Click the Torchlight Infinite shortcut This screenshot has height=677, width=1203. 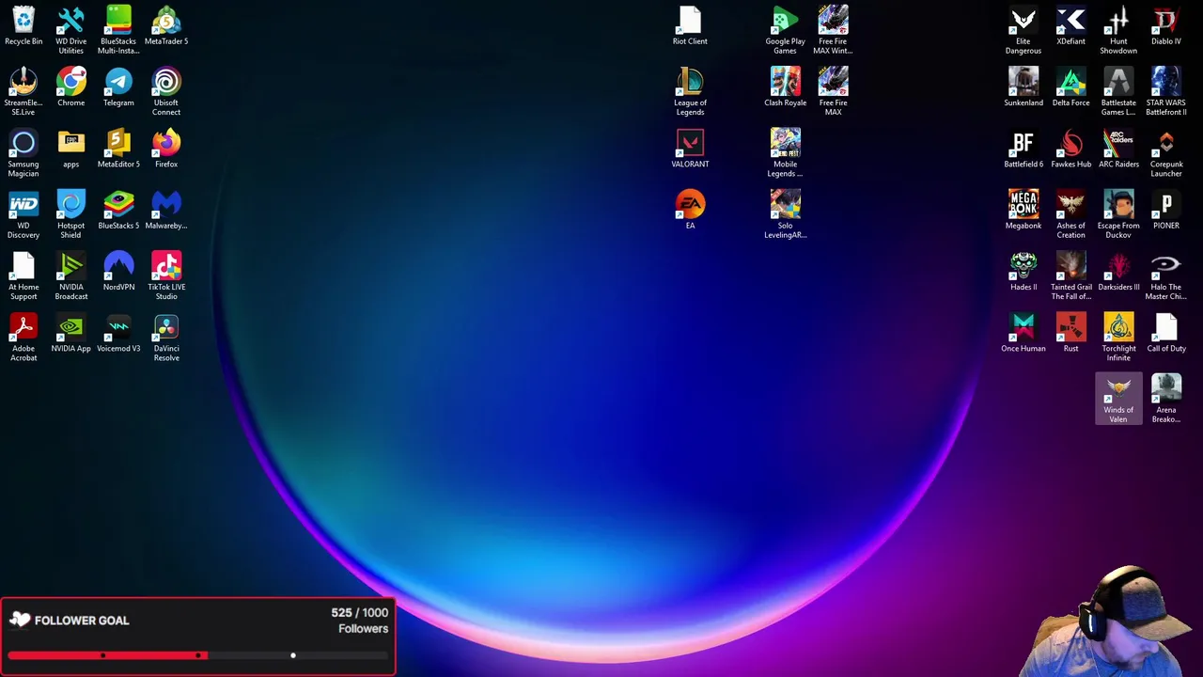(x=1118, y=326)
